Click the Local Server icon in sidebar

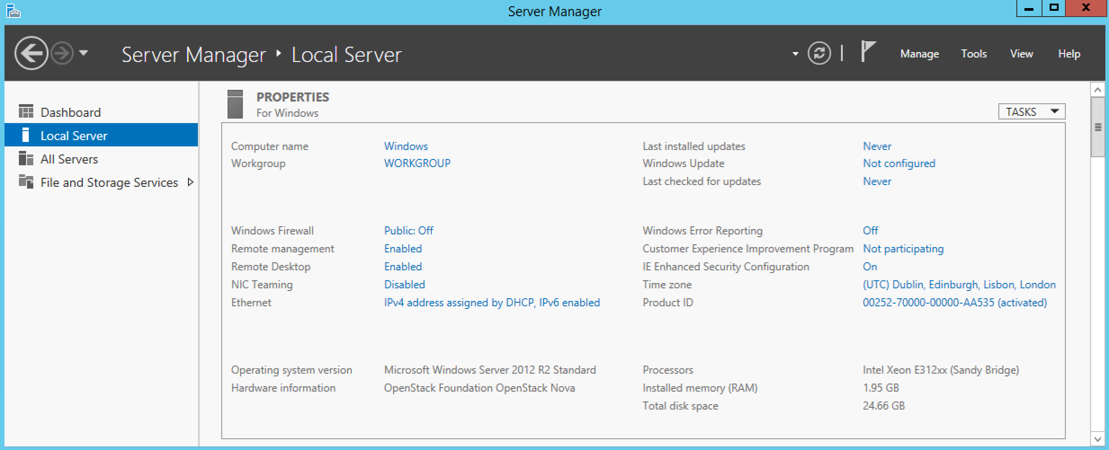pyautogui.click(x=26, y=135)
